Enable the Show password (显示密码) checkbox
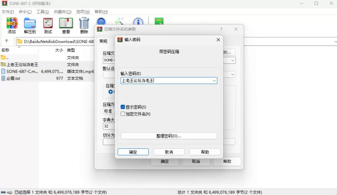337x195 pixels. [x=123, y=107]
